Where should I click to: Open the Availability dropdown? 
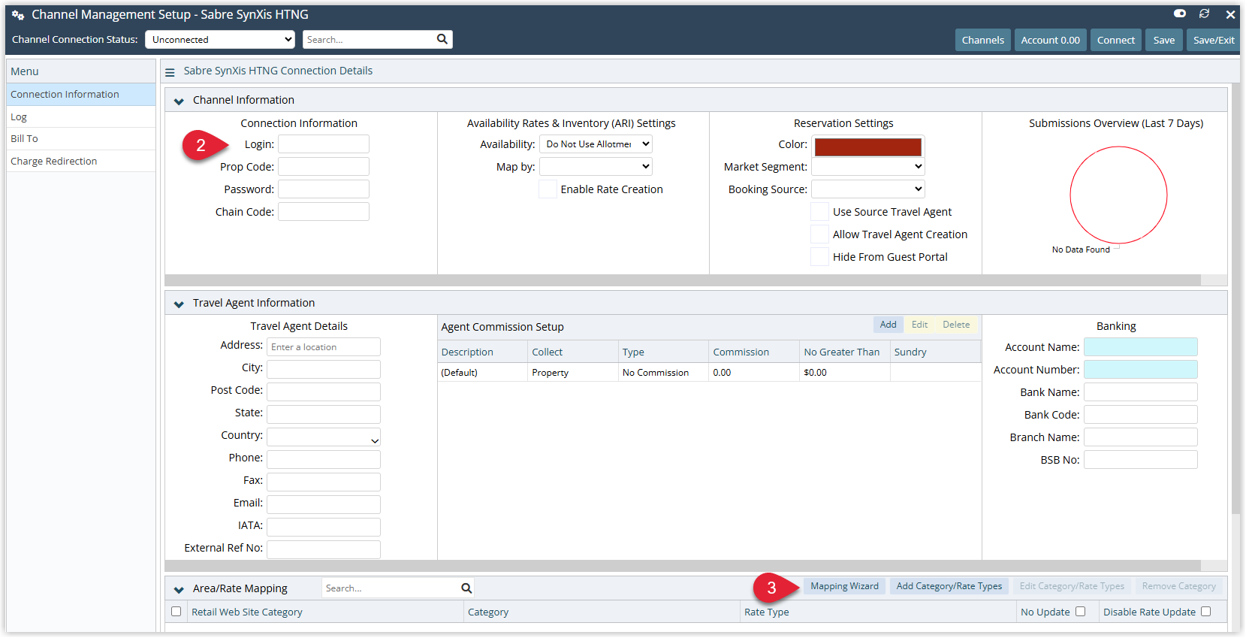[596, 144]
